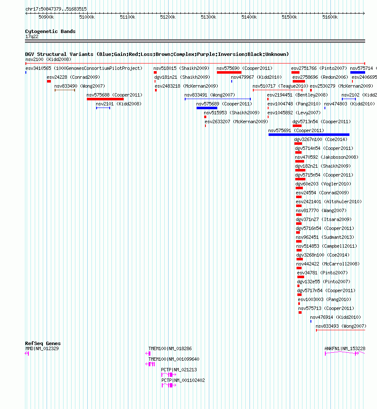This screenshot has height=409, width=377.
Task: Click the esv34781 (Pinto2007) label
Action: tap(322, 273)
